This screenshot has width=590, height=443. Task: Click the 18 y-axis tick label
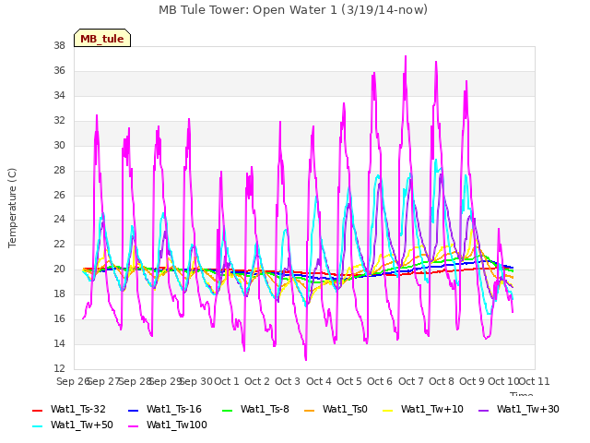[59, 293]
